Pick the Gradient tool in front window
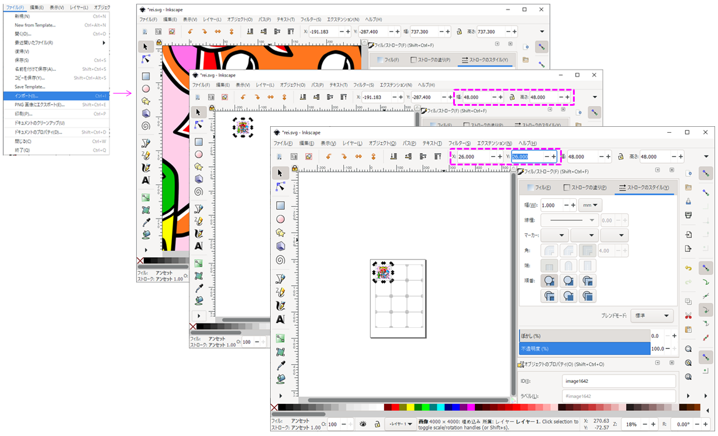The width and height of the screenshot is (718, 436). tap(280, 338)
